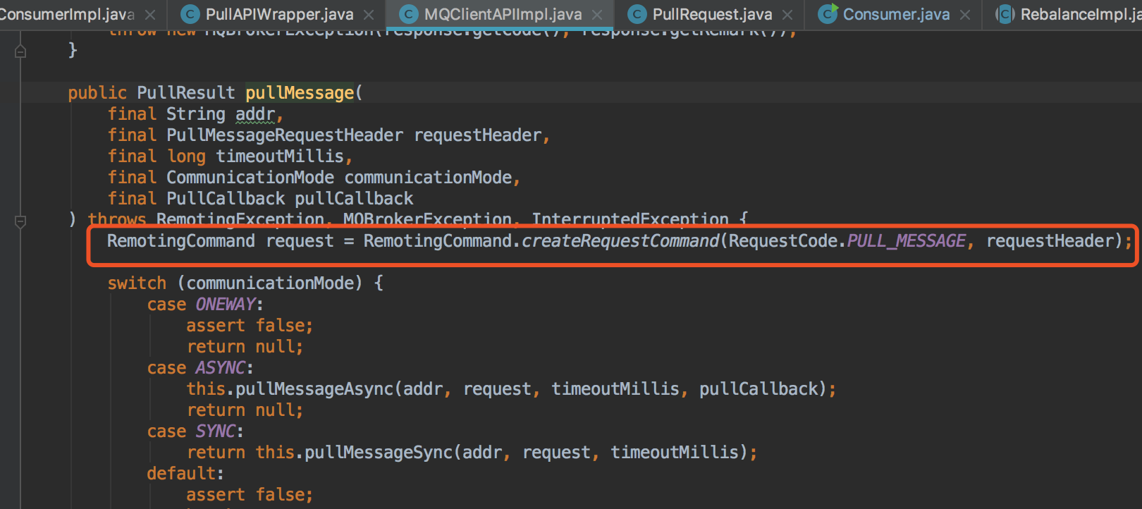Activate the ConsumerImpl.java tab
The height and width of the screenshot is (509, 1142).
click(x=67, y=14)
